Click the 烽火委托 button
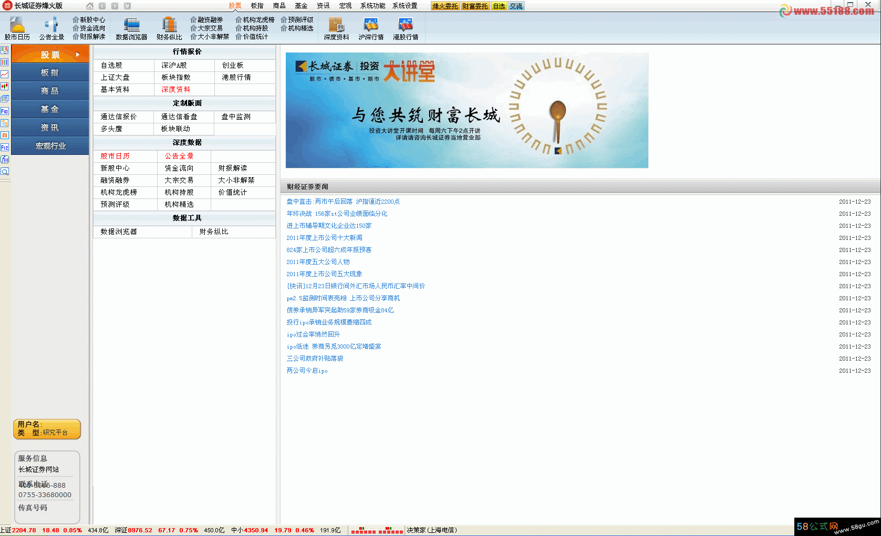Image resolution: width=881 pixels, height=536 pixels. pyautogui.click(x=445, y=6)
